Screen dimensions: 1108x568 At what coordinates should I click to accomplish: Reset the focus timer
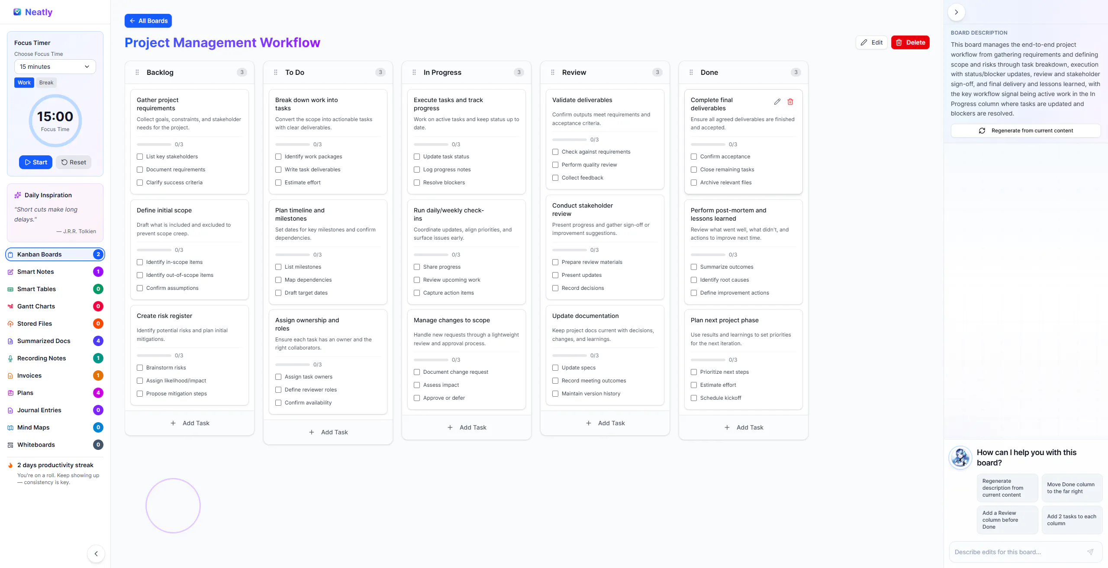tap(74, 162)
